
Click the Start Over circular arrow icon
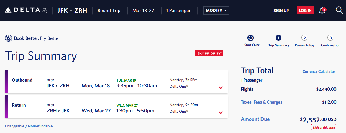click(x=251, y=38)
